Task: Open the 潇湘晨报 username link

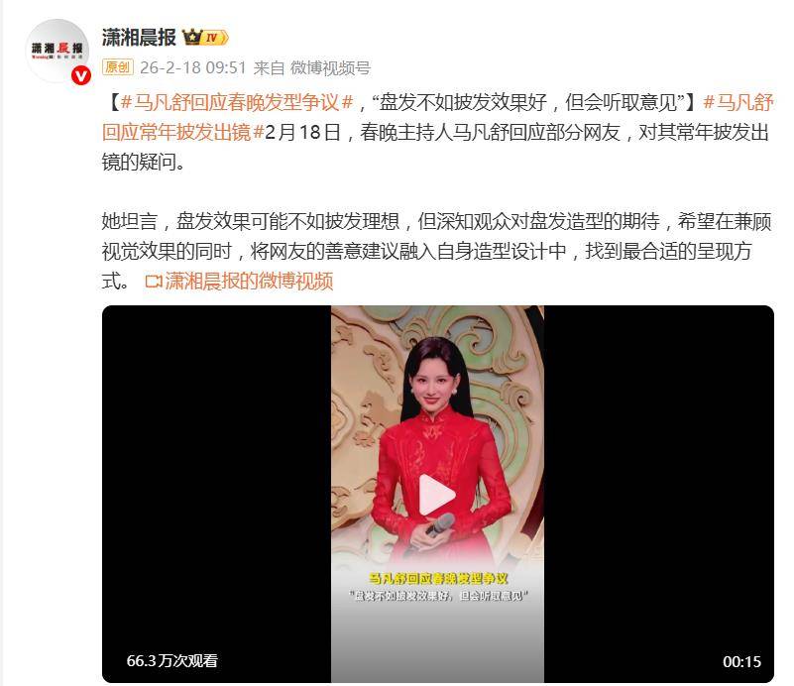Action: (x=139, y=37)
